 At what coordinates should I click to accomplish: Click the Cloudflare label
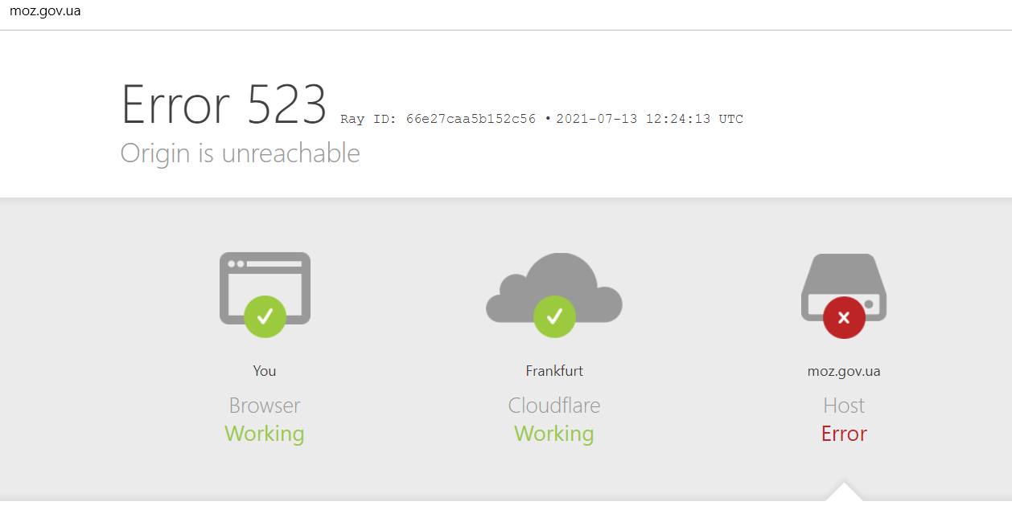pyautogui.click(x=554, y=406)
